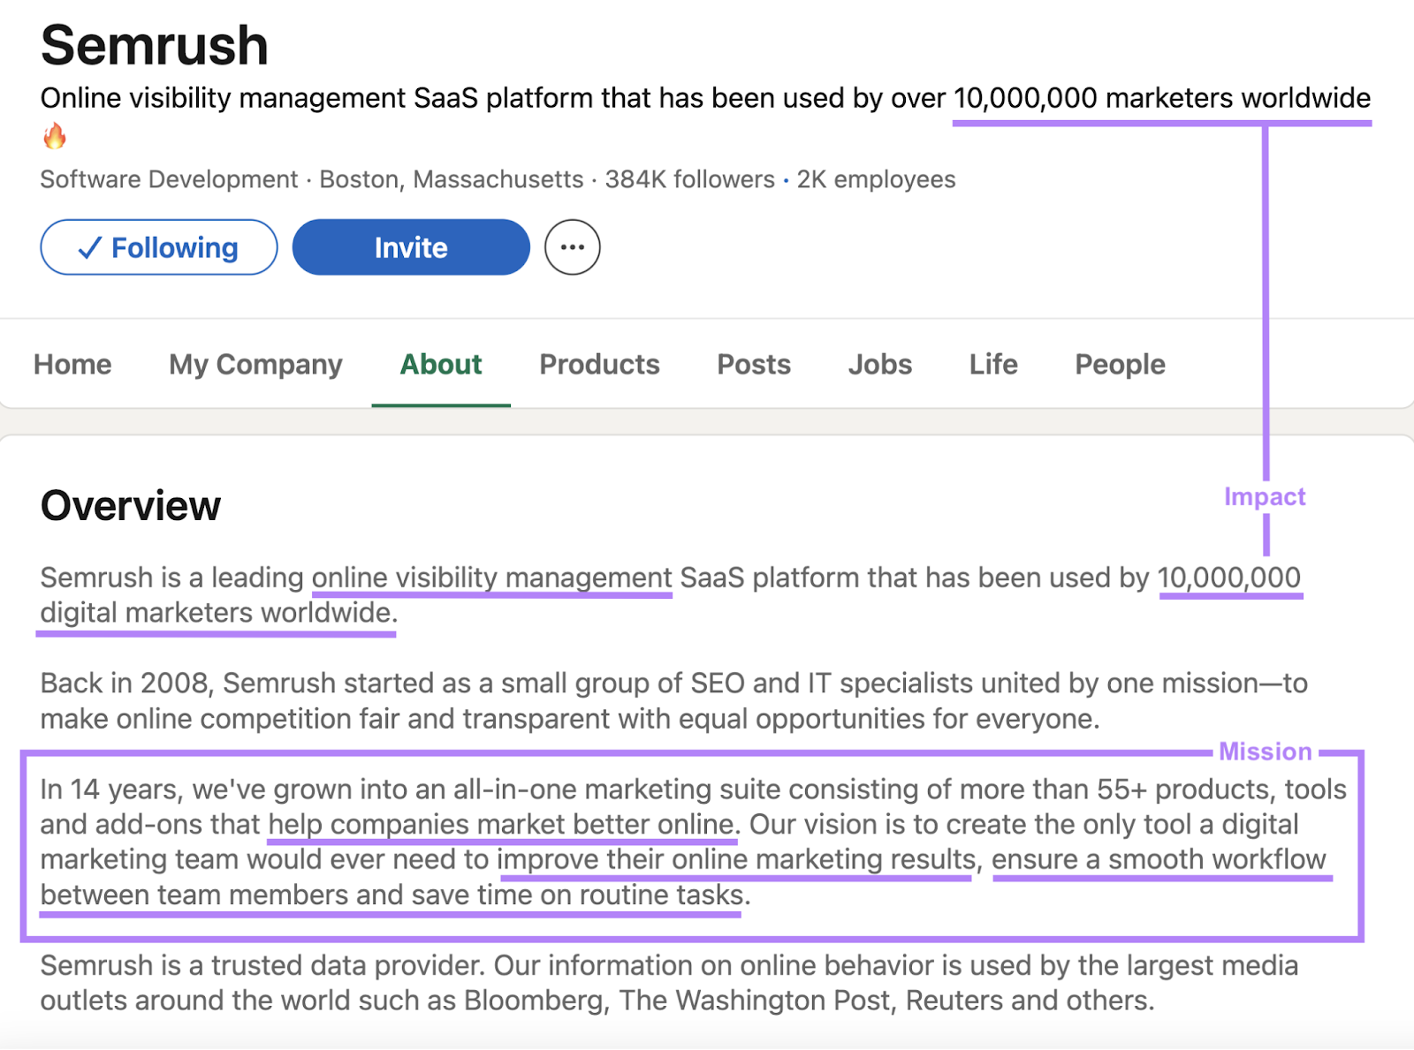Image resolution: width=1414 pixels, height=1050 pixels.
Task: Switch to the Home tab
Action: (72, 364)
